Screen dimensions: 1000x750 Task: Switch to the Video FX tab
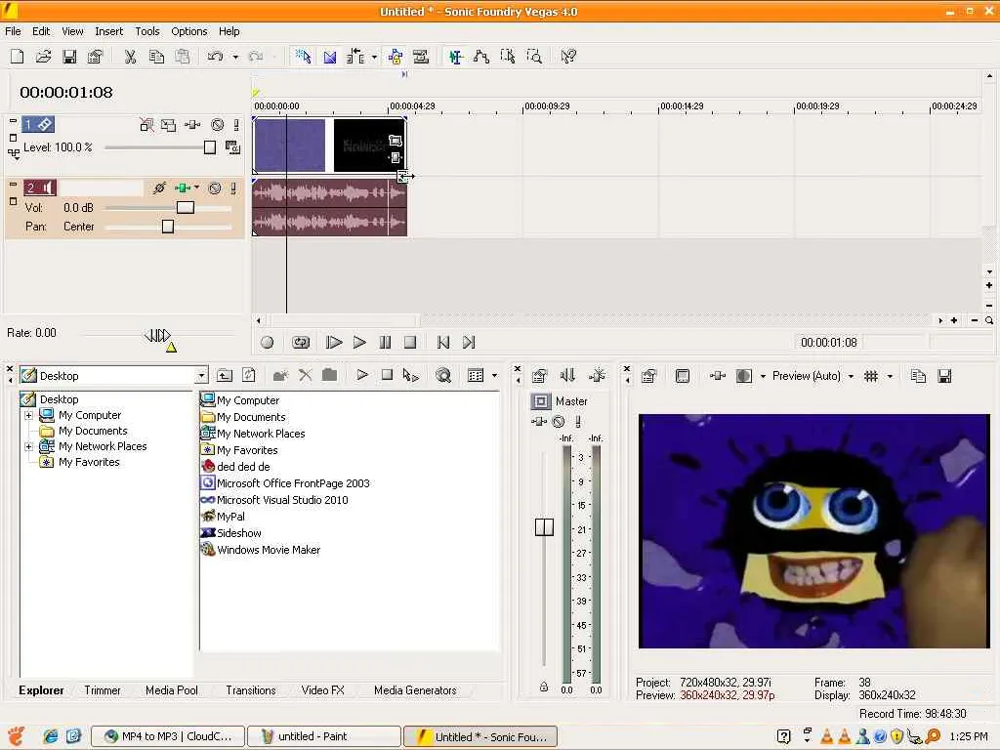coord(322,690)
